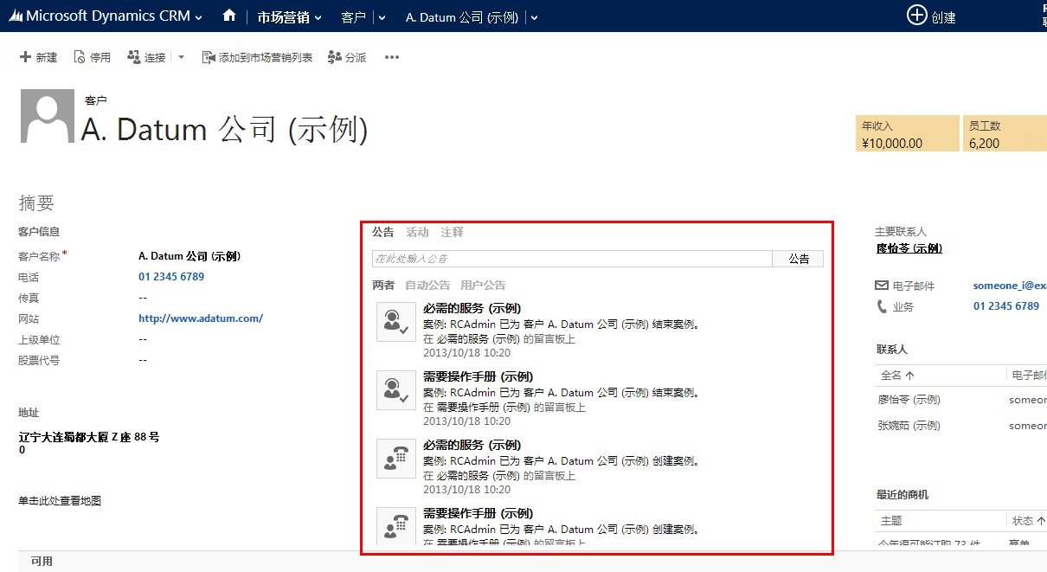Sort contacts by 全名 column header
1047x572 pixels.
tap(897, 376)
